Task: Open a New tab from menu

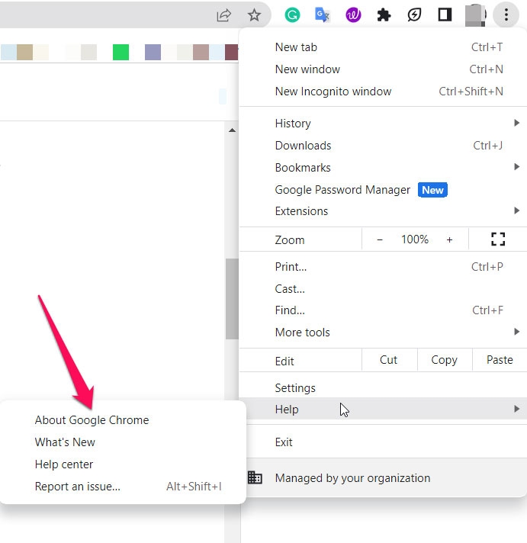Action: (383, 47)
